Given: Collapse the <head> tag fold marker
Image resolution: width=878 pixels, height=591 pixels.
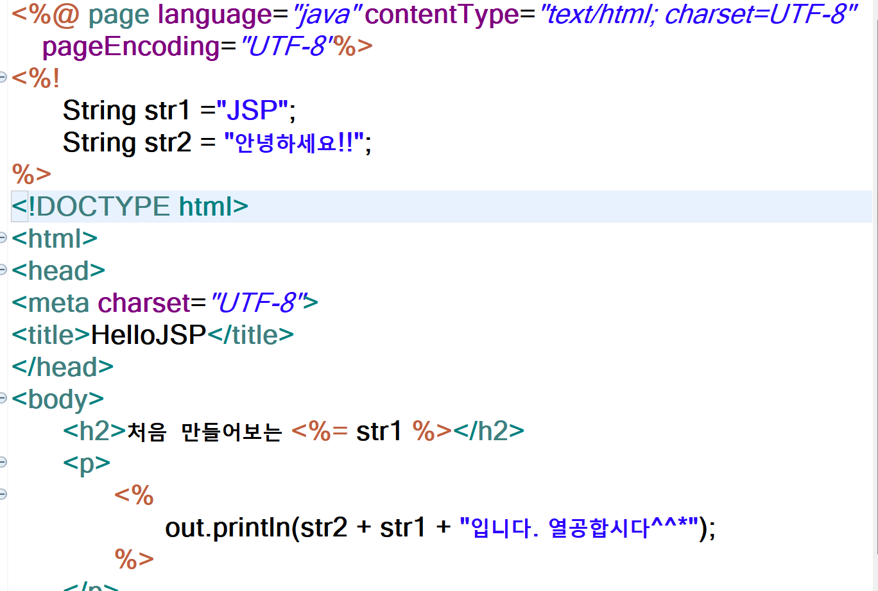Looking at the screenshot, I should (3, 270).
